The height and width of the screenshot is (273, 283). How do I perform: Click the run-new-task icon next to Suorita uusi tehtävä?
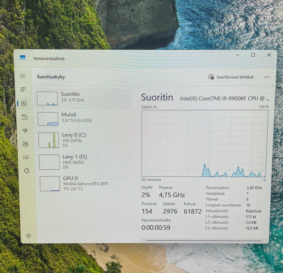[x=211, y=77]
